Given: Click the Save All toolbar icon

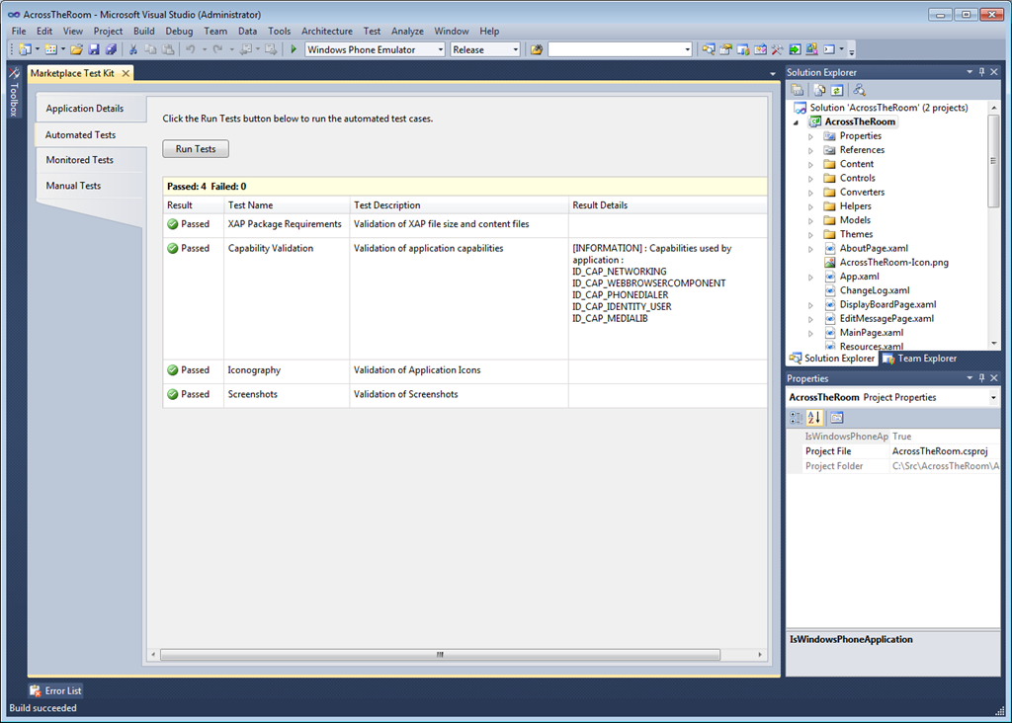Looking at the screenshot, I should [x=111, y=49].
